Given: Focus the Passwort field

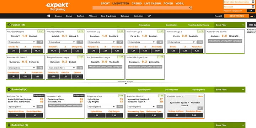Looking at the screenshot, I should pos(239,7).
